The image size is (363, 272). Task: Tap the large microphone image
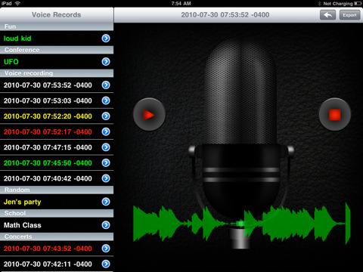tap(240, 144)
